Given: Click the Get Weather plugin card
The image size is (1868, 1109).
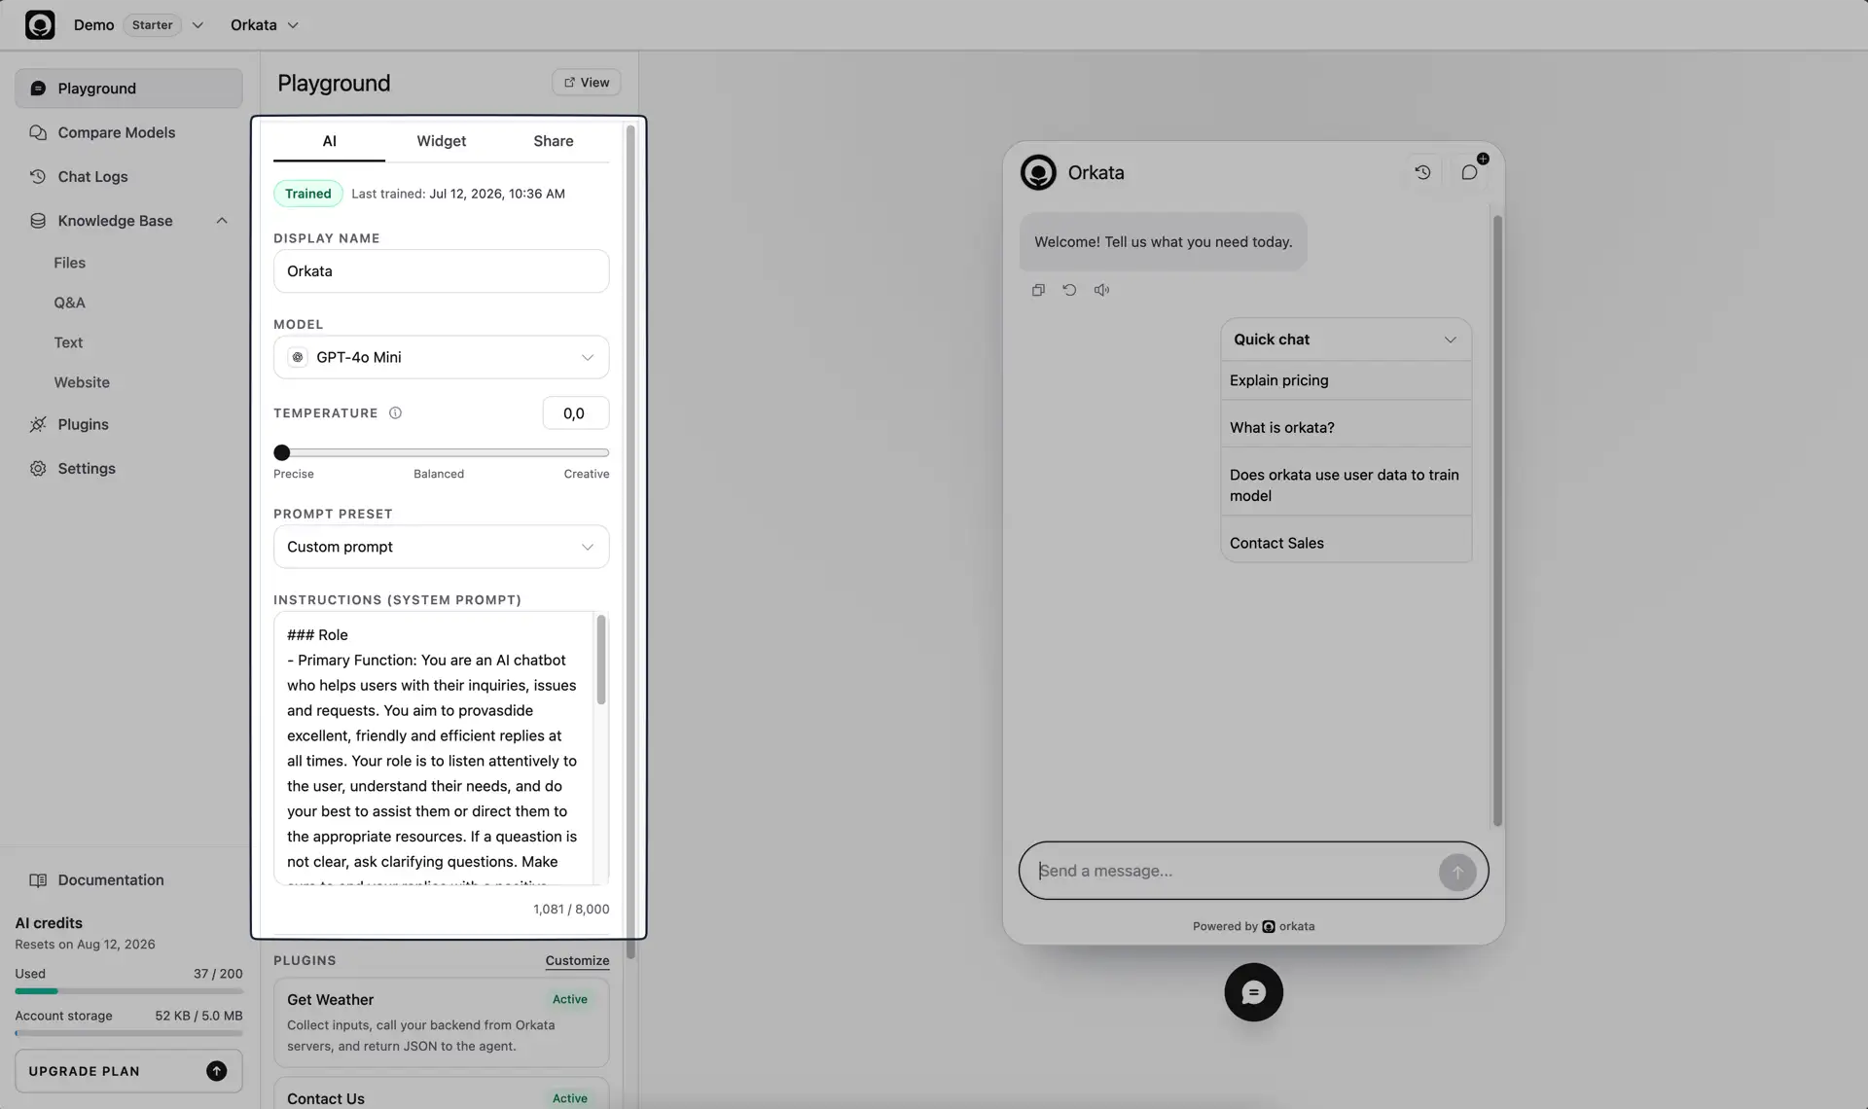Looking at the screenshot, I should (x=441, y=1022).
